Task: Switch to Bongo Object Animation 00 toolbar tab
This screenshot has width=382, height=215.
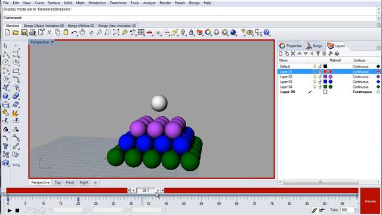Action: click(44, 25)
